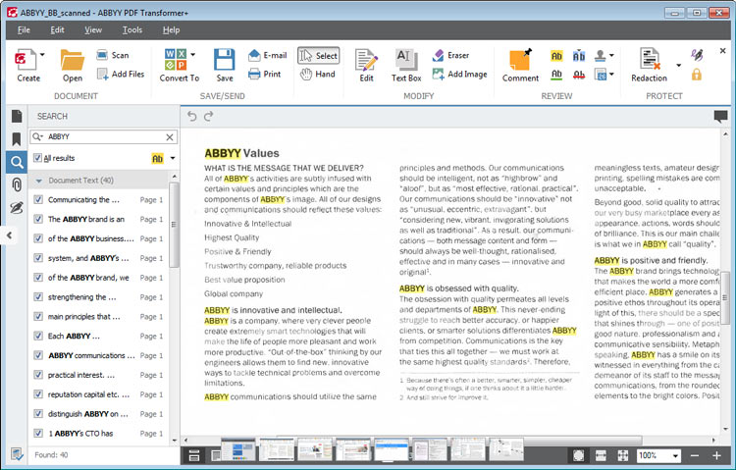This screenshot has width=736, height=470.
Task: Uncheck the 'Communicating the ...' result
Action: [x=38, y=199]
